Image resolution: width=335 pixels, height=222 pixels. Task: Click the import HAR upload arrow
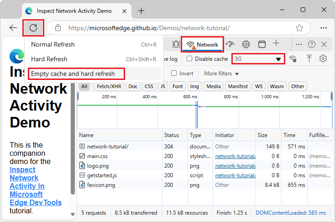point(309,58)
